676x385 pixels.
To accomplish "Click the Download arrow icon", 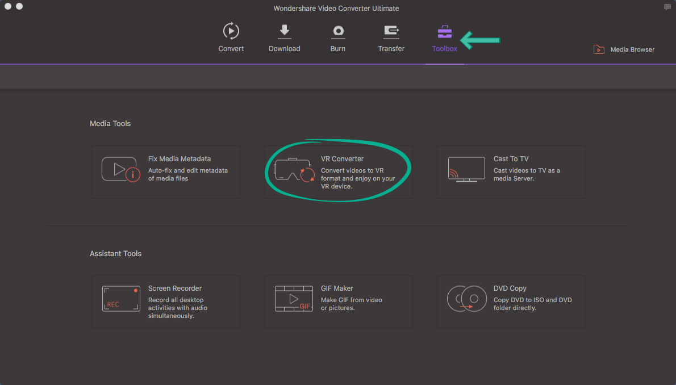I will pyautogui.click(x=284, y=31).
